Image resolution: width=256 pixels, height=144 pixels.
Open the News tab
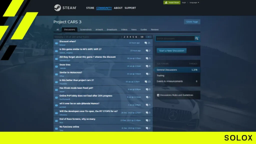(x=134, y=29)
